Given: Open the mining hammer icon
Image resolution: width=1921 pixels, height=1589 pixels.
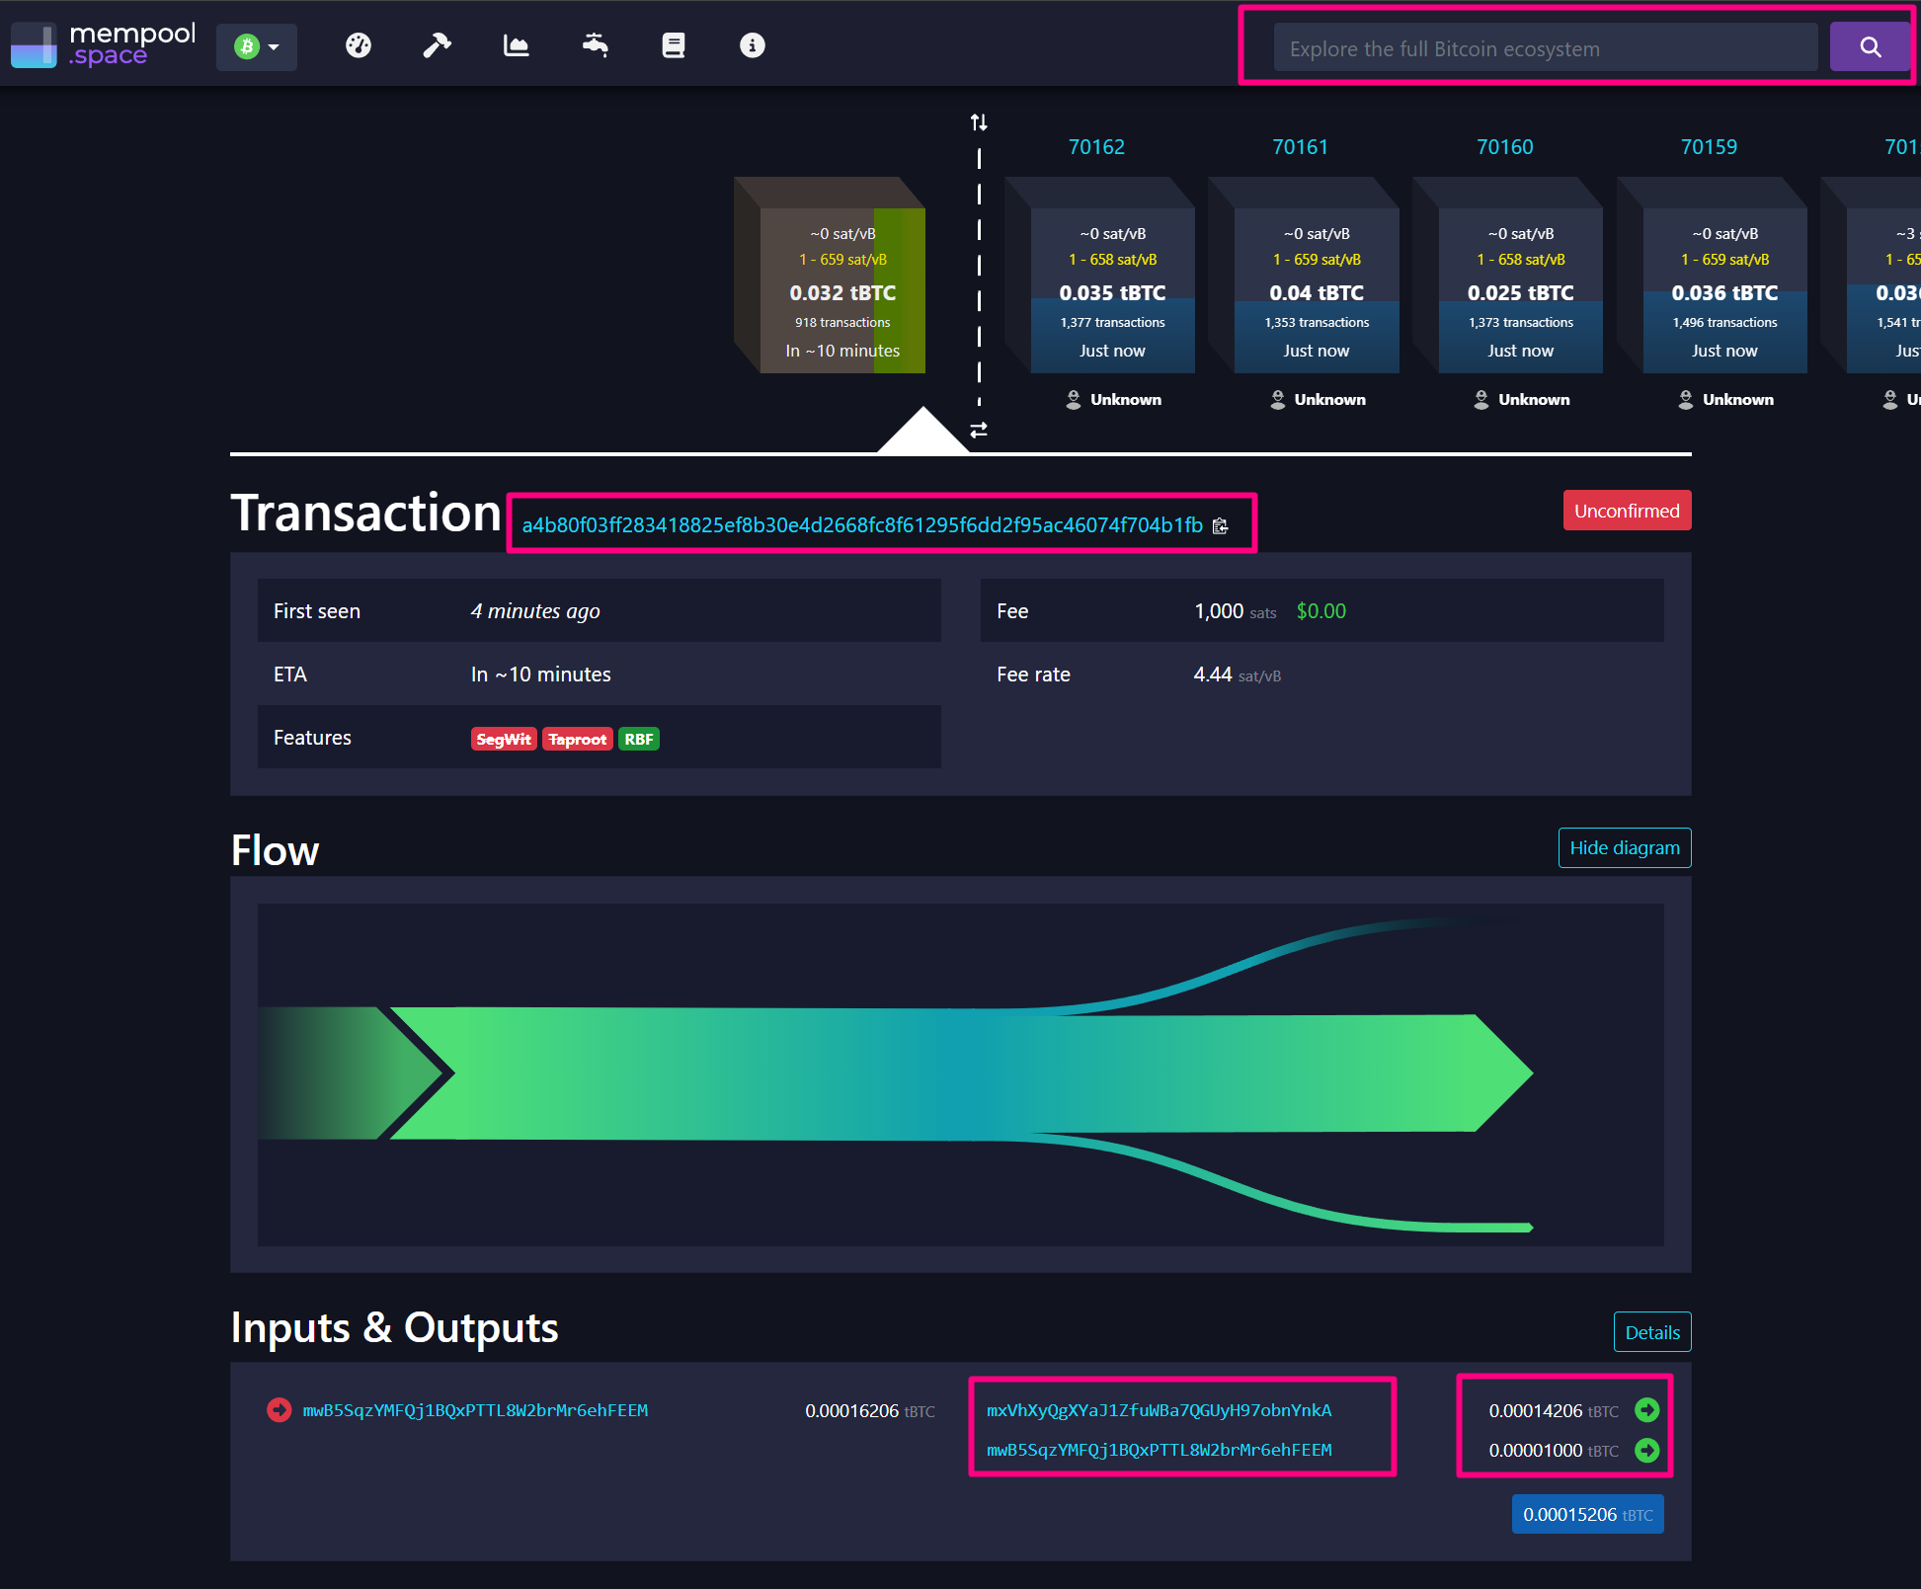Looking at the screenshot, I should point(437,45).
